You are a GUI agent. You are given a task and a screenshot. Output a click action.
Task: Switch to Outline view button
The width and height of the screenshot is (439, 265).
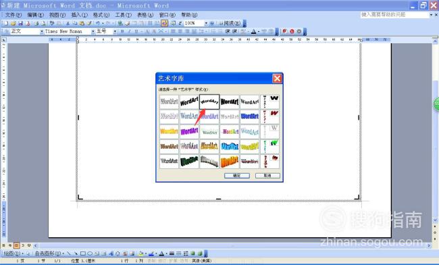tap(23, 245)
